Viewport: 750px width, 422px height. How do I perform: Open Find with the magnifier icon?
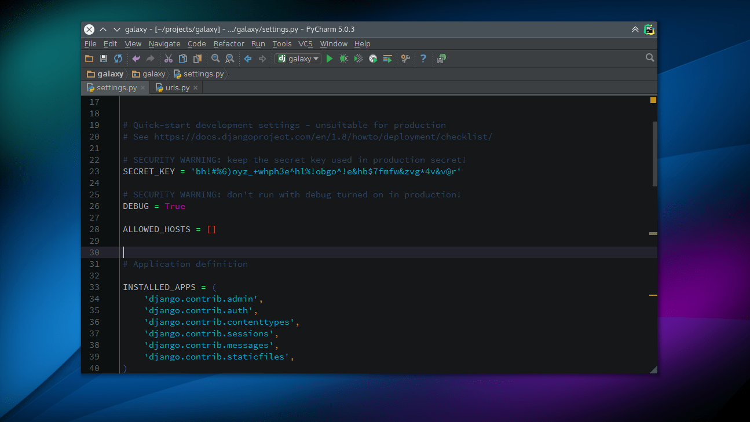pos(215,58)
